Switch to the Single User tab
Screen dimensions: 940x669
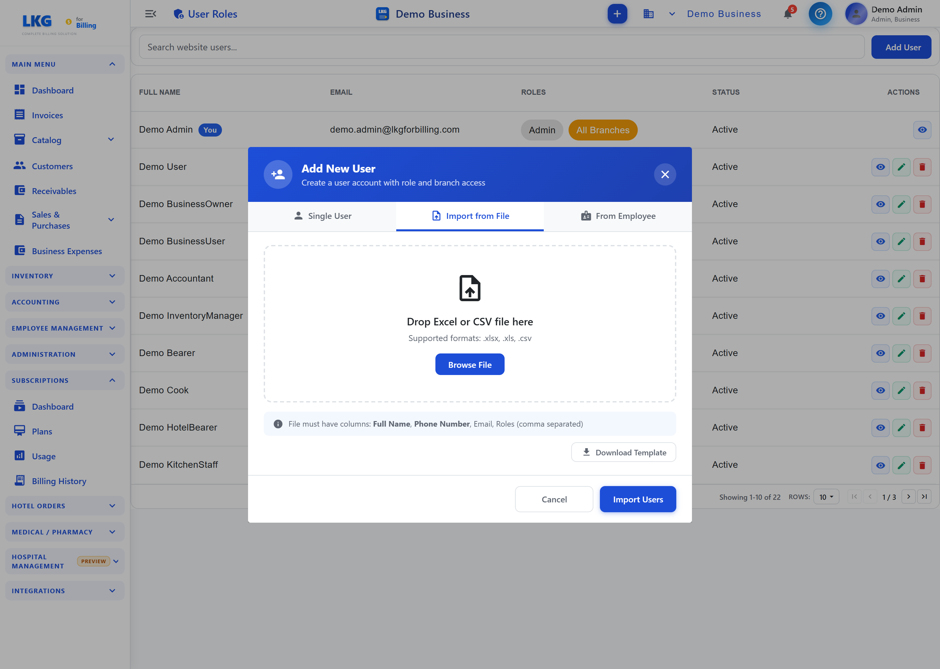(322, 216)
